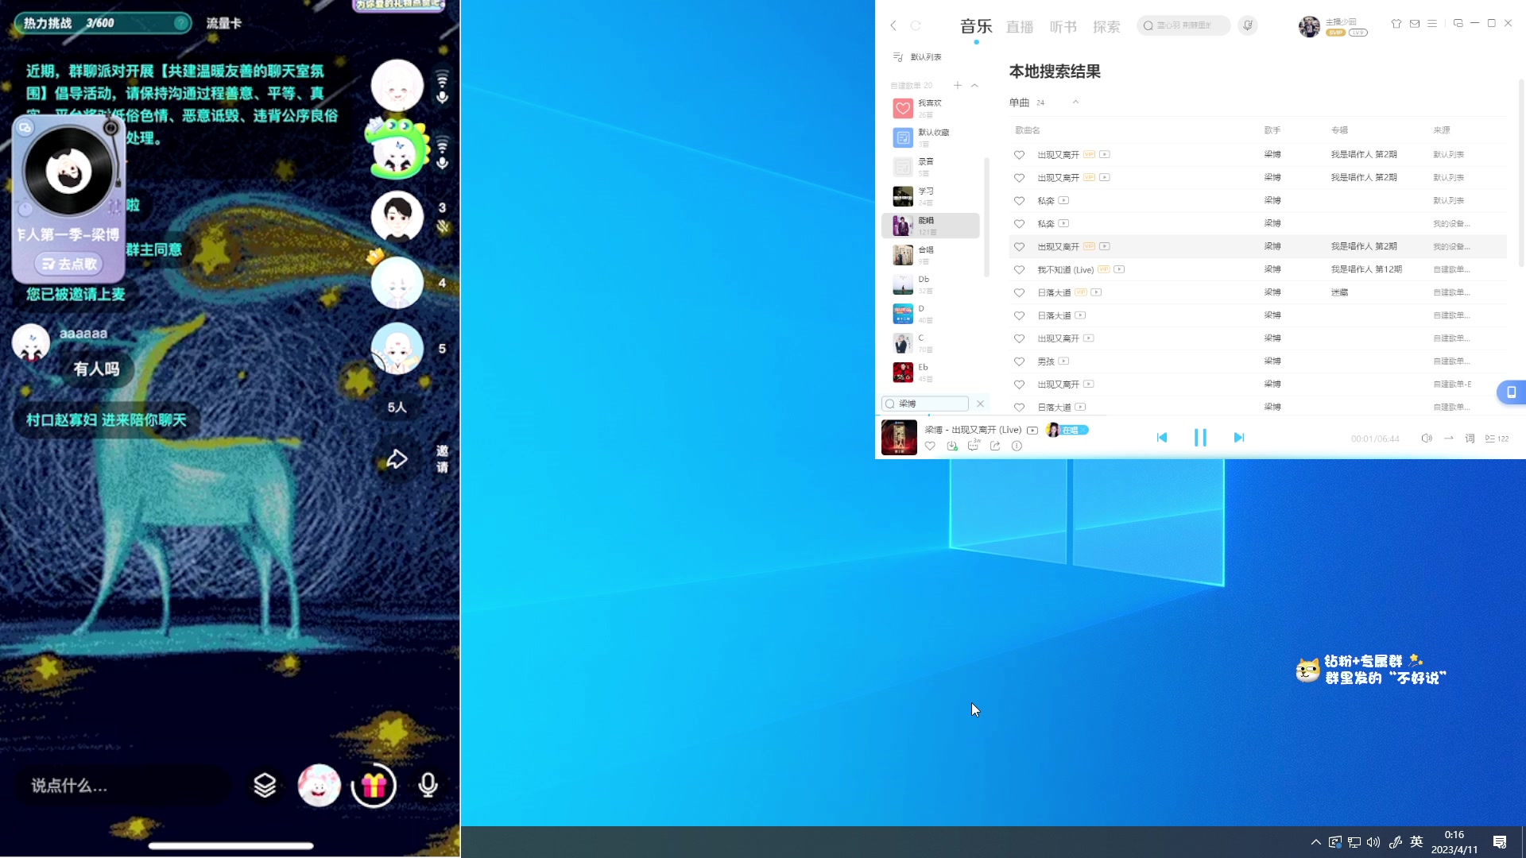Open the gift icon in the live room
The height and width of the screenshot is (858, 1526).
click(374, 785)
